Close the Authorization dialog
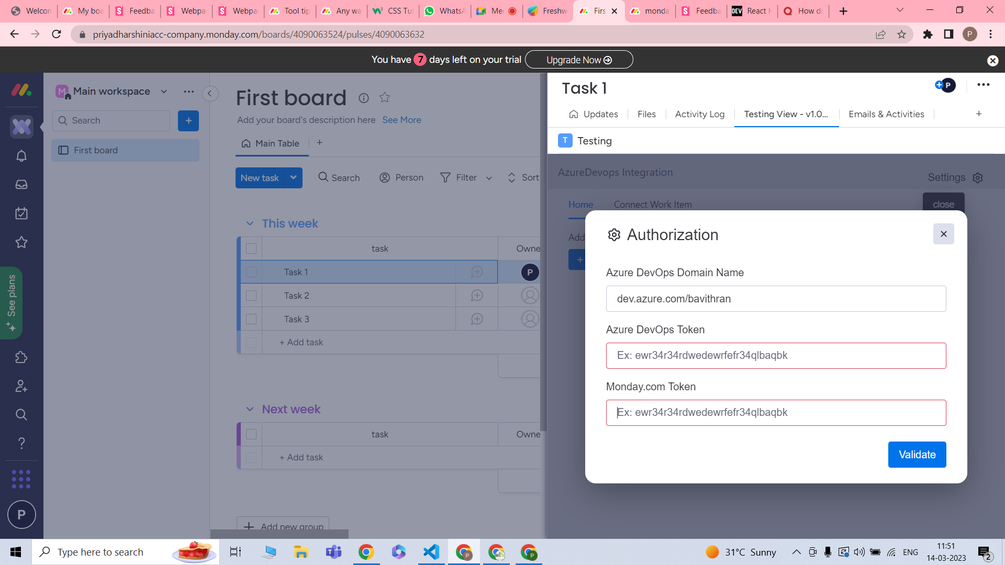Screen dimensions: 1005x565 [x=944, y=234]
